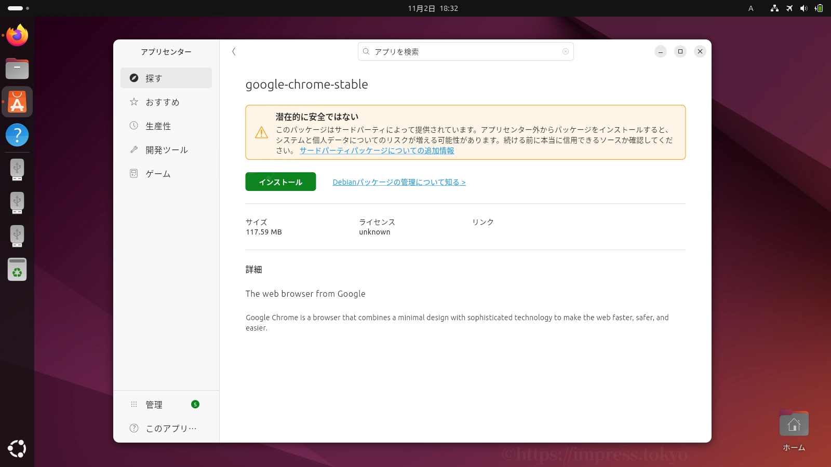
Task: Maximize the App Center window
Action: pyautogui.click(x=680, y=51)
